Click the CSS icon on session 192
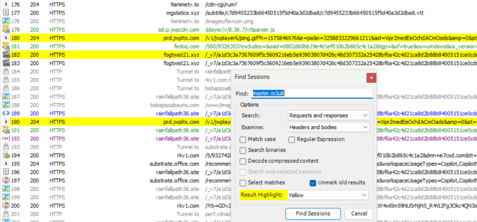This screenshot has height=222, width=477. [x=6, y=138]
